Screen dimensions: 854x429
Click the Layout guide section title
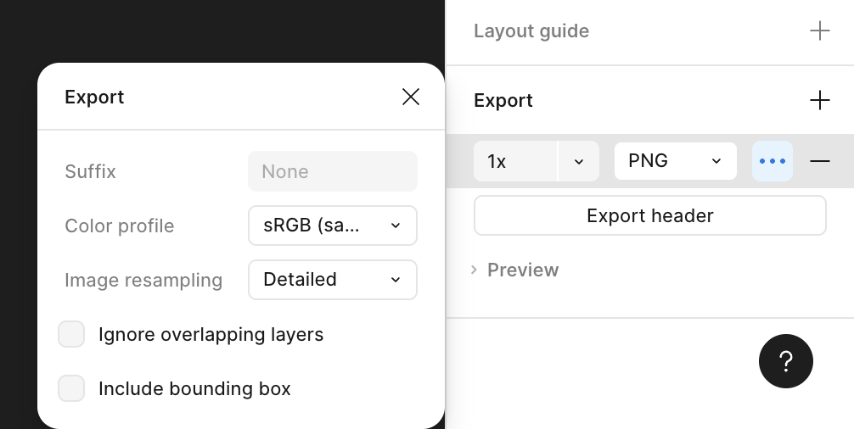coord(531,31)
